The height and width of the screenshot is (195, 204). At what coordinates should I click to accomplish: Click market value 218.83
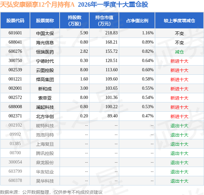point(111,33)
